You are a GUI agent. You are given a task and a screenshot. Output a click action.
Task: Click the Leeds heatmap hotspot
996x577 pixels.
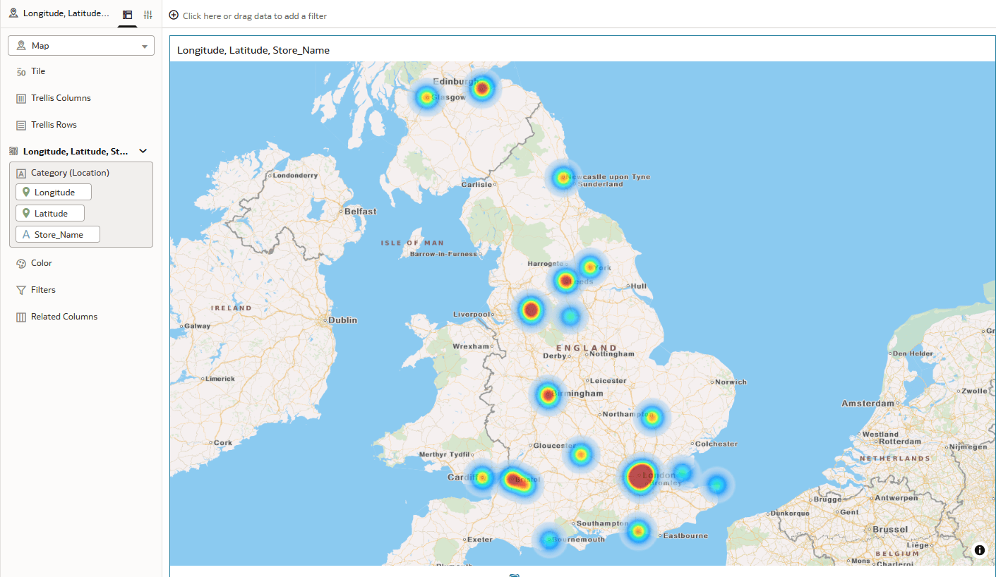click(565, 281)
